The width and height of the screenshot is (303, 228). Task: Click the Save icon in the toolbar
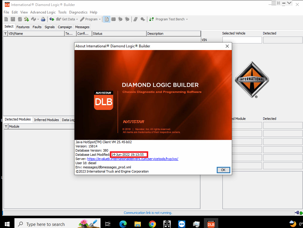pos(12,19)
